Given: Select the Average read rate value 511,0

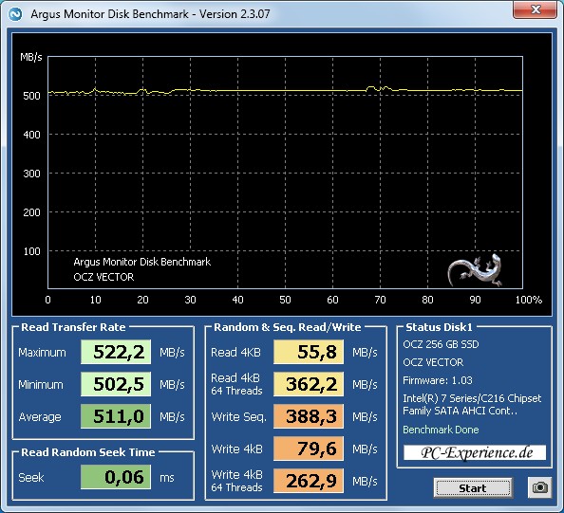Looking at the screenshot, I should 116,416.
